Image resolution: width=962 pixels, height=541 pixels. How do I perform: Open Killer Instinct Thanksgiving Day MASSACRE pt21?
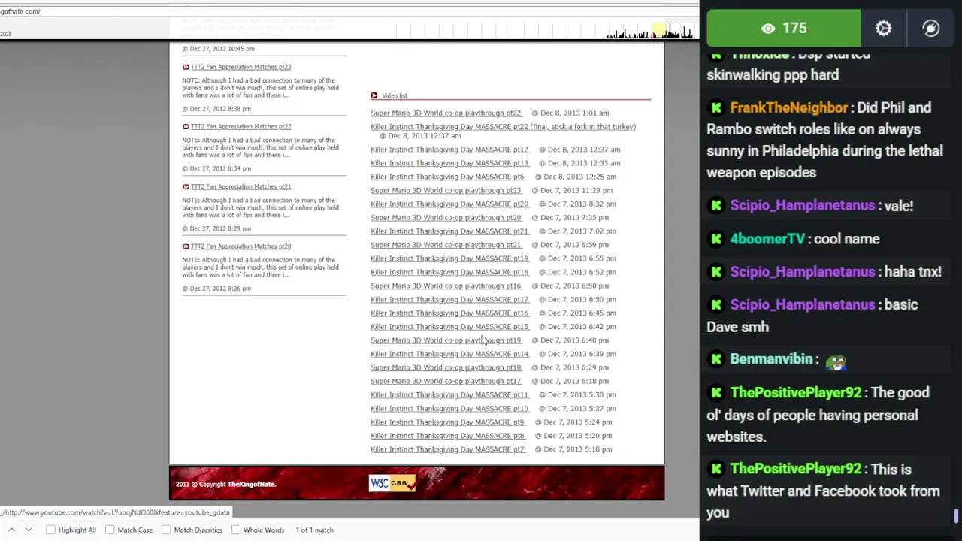[449, 231]
